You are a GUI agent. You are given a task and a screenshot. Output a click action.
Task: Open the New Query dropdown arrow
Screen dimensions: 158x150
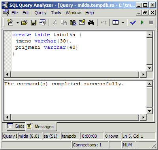(17, 23)
